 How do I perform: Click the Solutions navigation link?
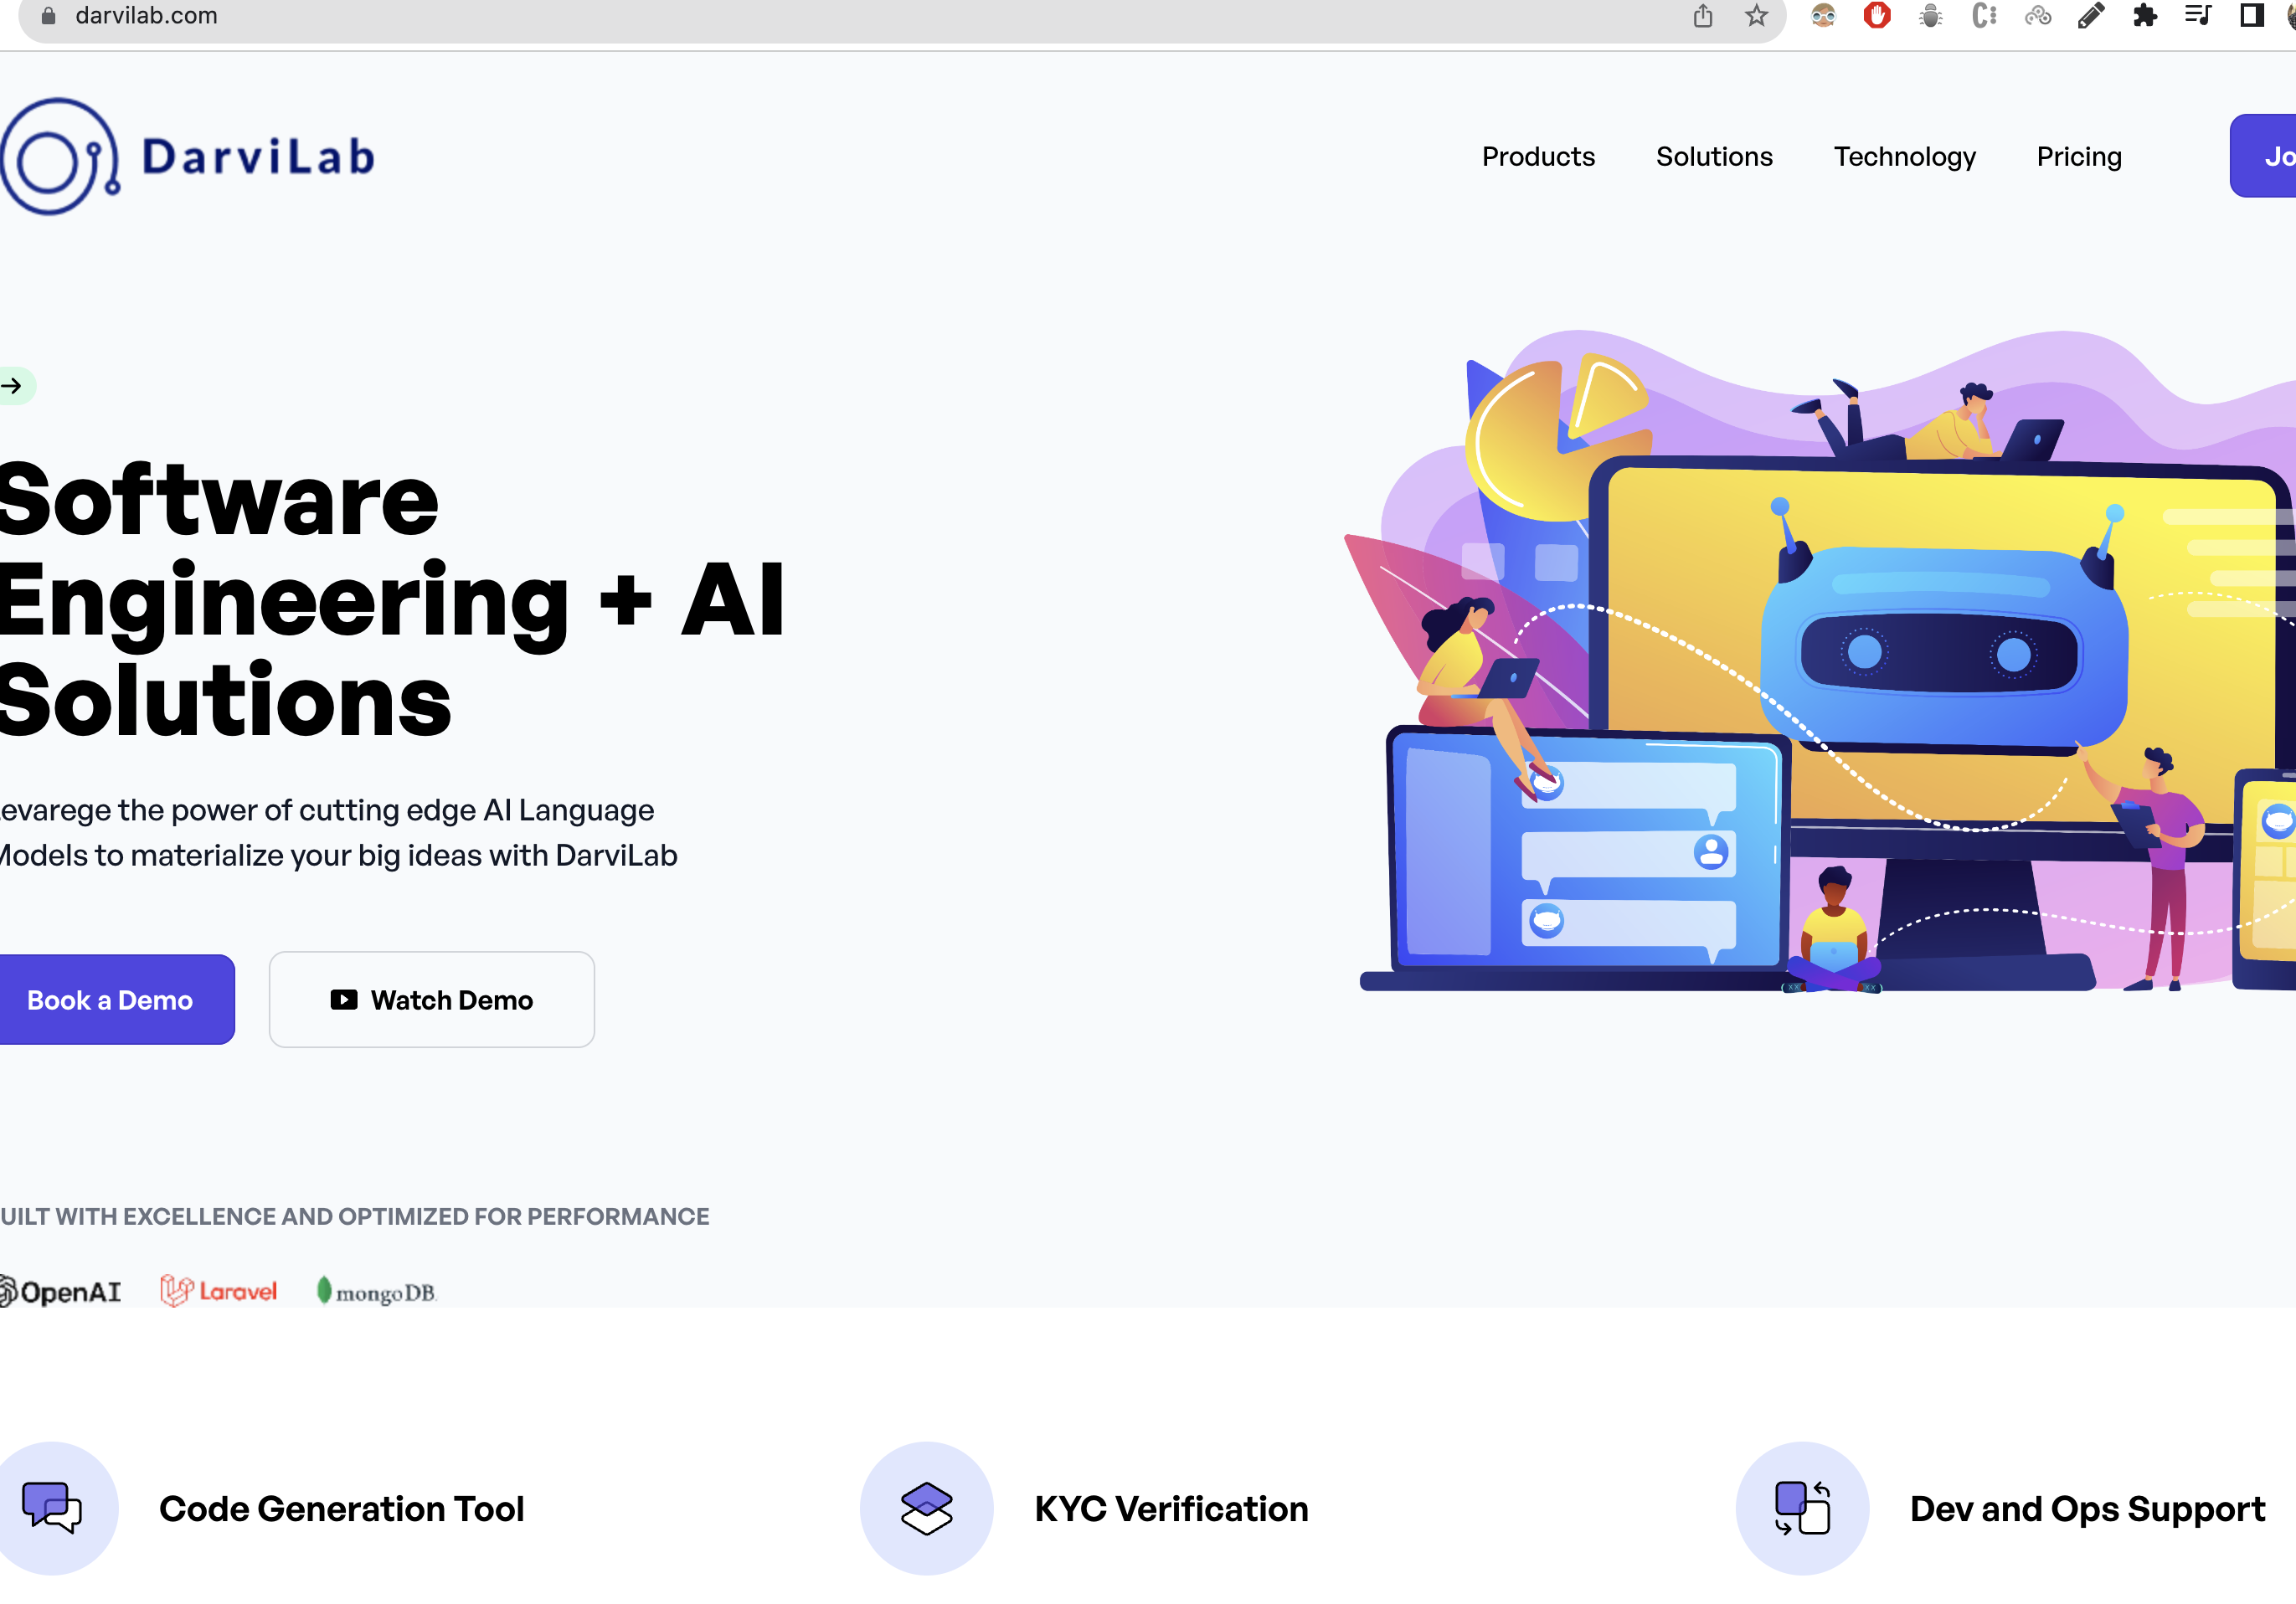click(x=1713, y=157)
